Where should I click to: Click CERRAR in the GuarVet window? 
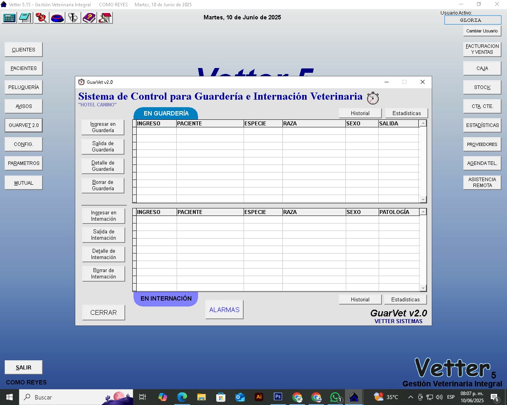pos(103,312)
